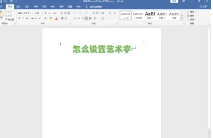This screenshot has height=138, width=213.
Task: Click the ribbon display options icon
Action: 184,1
